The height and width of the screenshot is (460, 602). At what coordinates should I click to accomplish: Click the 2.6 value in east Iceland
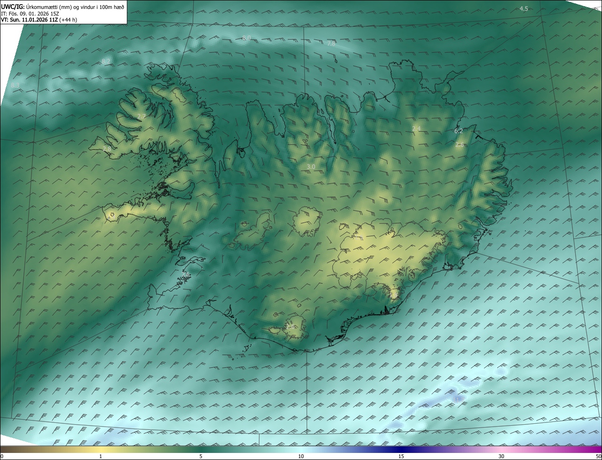tap(459, 144)
